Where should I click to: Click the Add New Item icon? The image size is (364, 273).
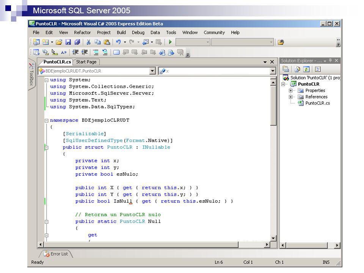(45, 42)
